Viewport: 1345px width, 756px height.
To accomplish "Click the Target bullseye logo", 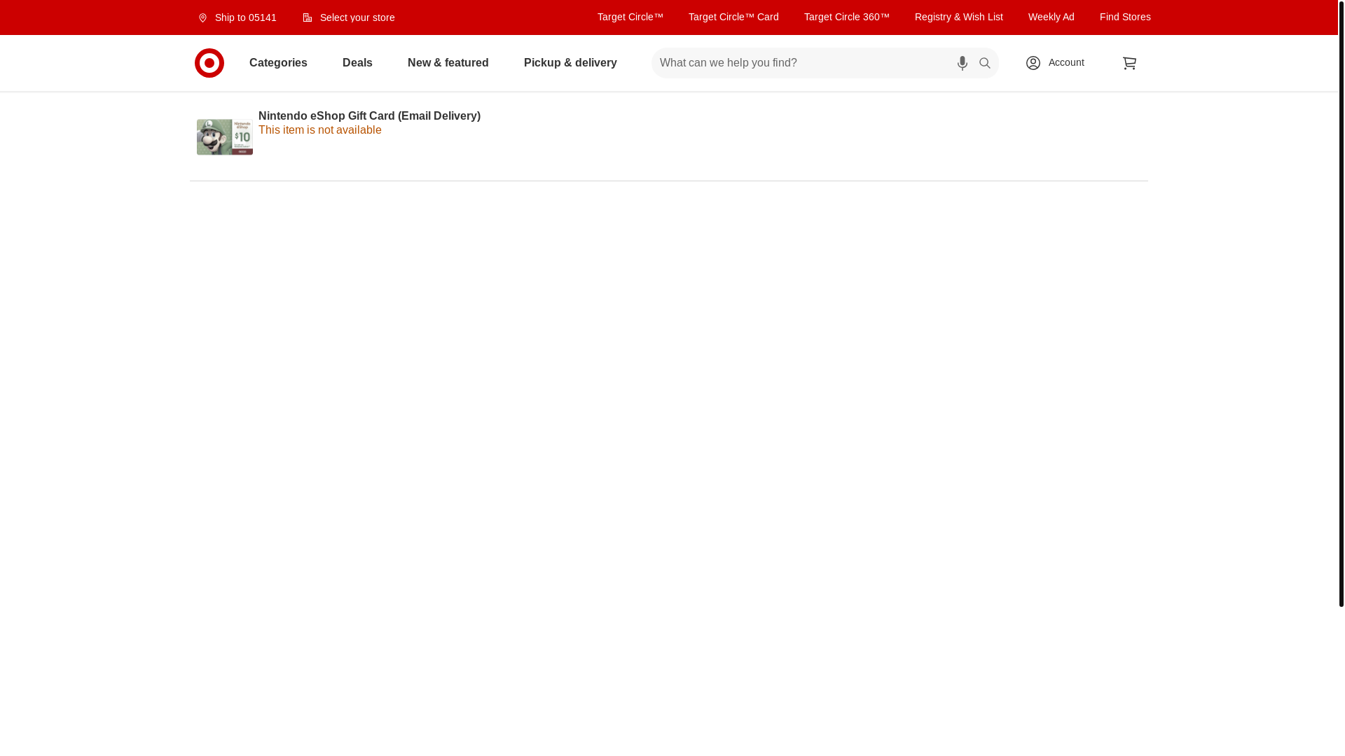I will [x=209, y=63].
